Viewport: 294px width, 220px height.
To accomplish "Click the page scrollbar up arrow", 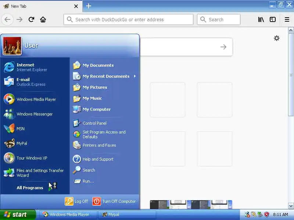I will coord(291,30).
